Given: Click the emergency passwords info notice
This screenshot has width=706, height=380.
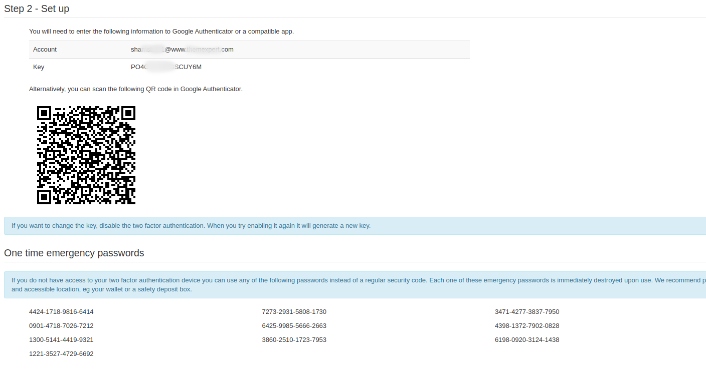Looking at the screenshot, I should [x=355, y=285].
